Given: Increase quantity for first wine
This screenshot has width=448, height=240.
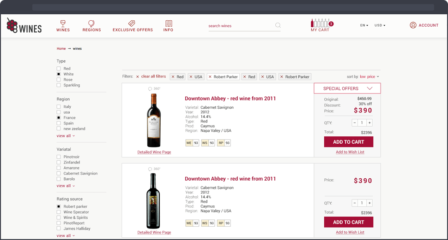Looking at the screenshot, I should (369, 123).
